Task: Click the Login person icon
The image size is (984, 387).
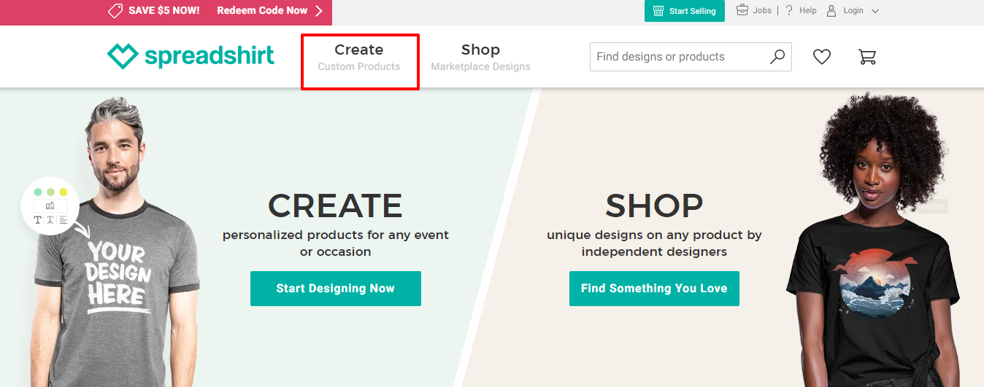Action: pos(831,11)
